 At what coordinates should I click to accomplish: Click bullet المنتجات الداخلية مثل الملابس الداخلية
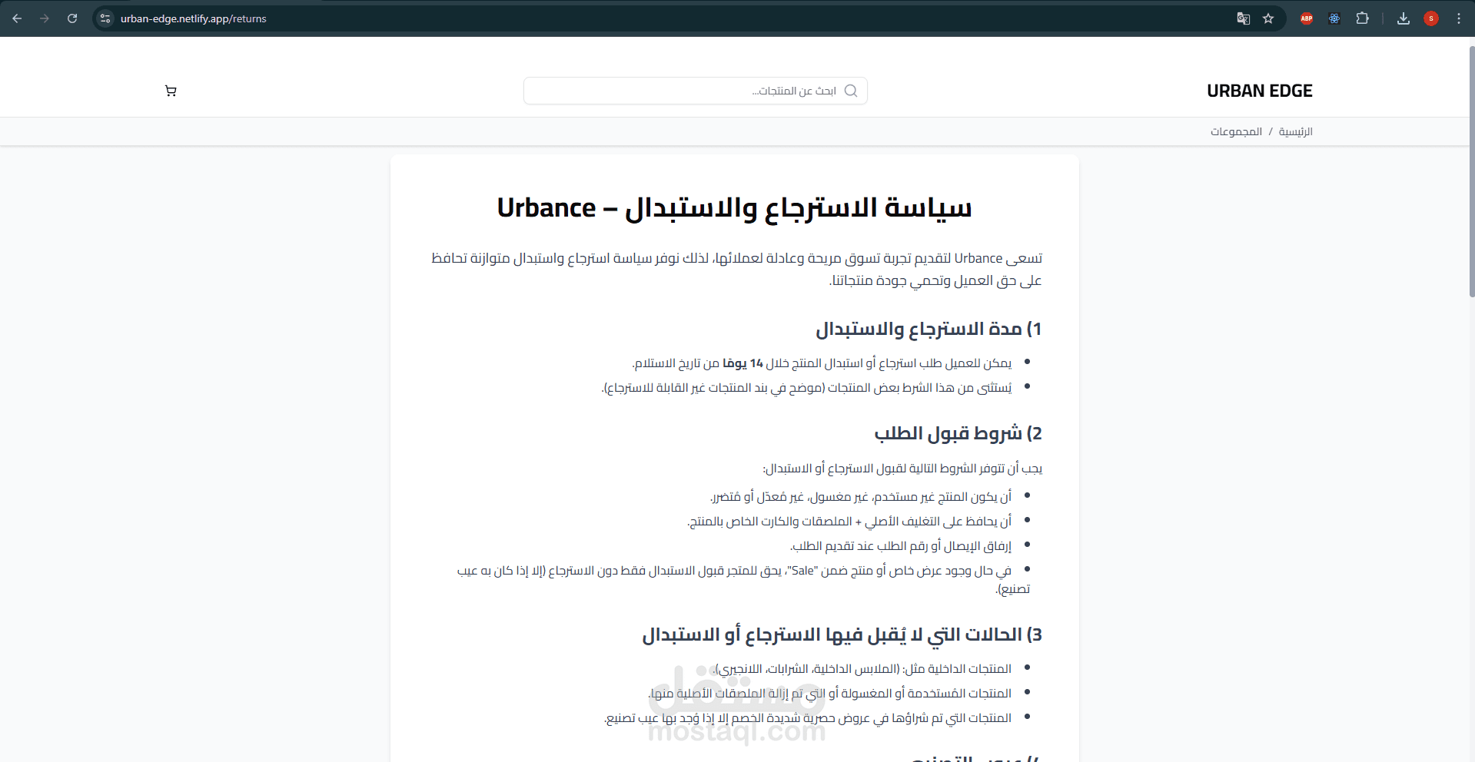(x=862, y=669)
